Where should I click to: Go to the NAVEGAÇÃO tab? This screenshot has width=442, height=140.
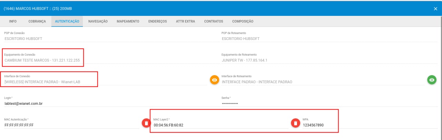click(98, 21)
